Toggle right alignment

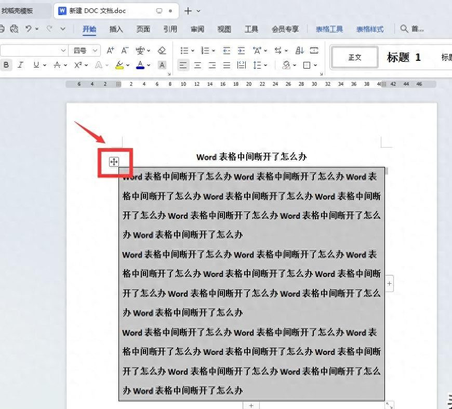point(212,65)
